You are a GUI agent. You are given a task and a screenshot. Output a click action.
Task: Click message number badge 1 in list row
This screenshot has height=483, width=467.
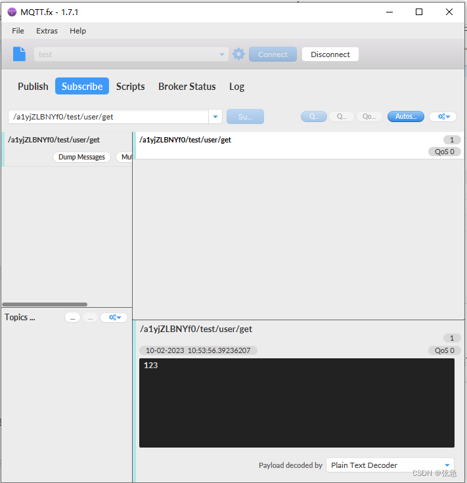pyautogui.click(x=452, y=140)
